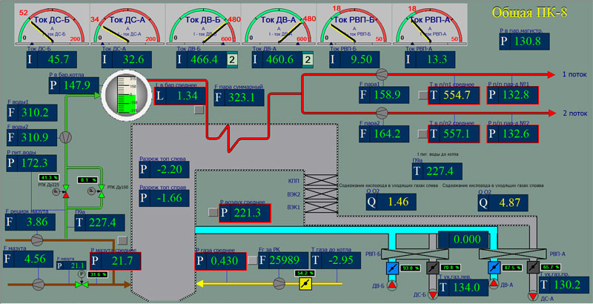The width and height of the screenshot is (593, 304).
Task: Select the Fг за РК value 25989
Action: pyautogui.click(x=283, y=260)
